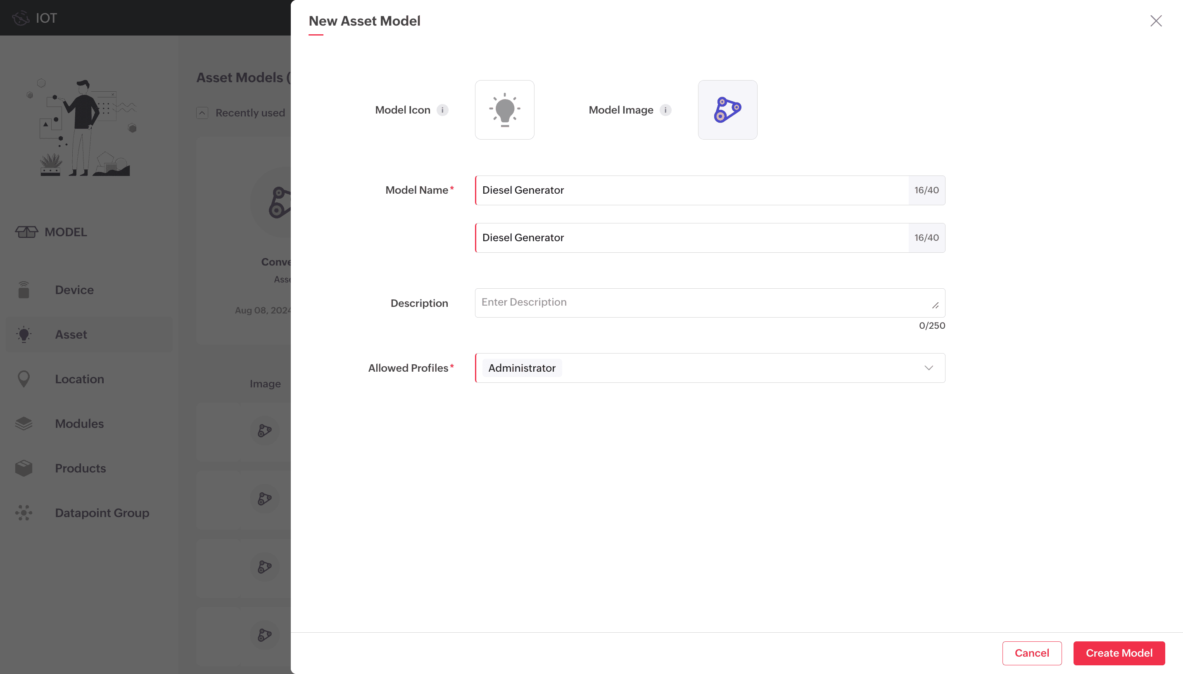Click the Create Model button
The width and height of the screenshot is (1183, 674).
(x=1119, y=653)
